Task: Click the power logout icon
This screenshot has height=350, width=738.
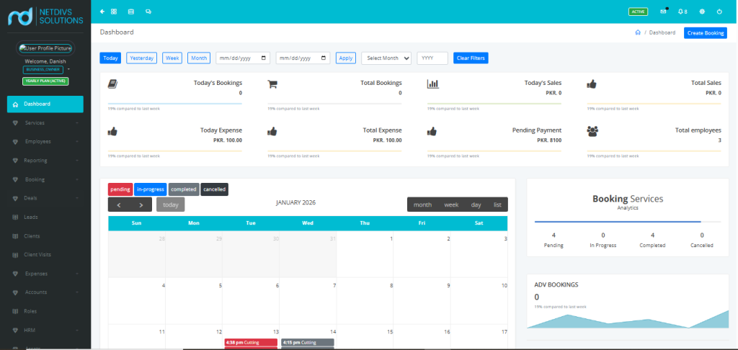Action: point(720,12)
